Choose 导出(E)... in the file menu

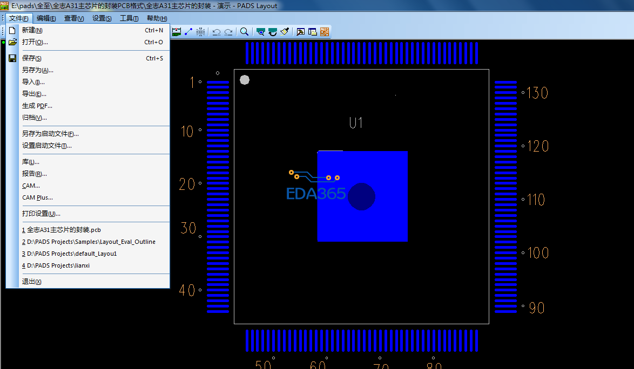pos(34,94)
